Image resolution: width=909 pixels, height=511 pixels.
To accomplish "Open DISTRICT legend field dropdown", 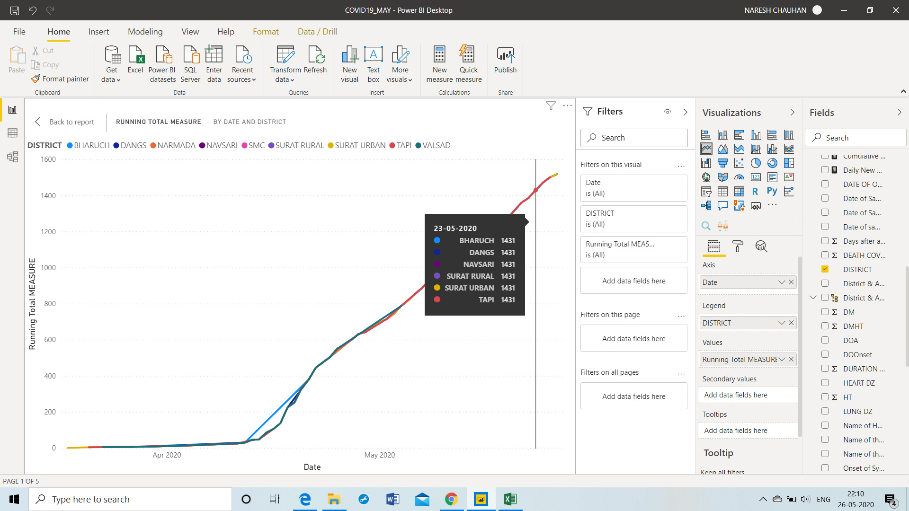I will click(x=782, y=323).
